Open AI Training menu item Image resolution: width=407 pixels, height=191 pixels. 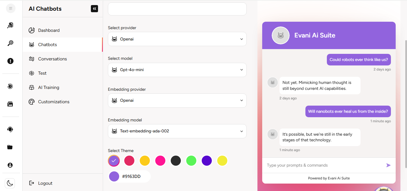click(49, 87)
